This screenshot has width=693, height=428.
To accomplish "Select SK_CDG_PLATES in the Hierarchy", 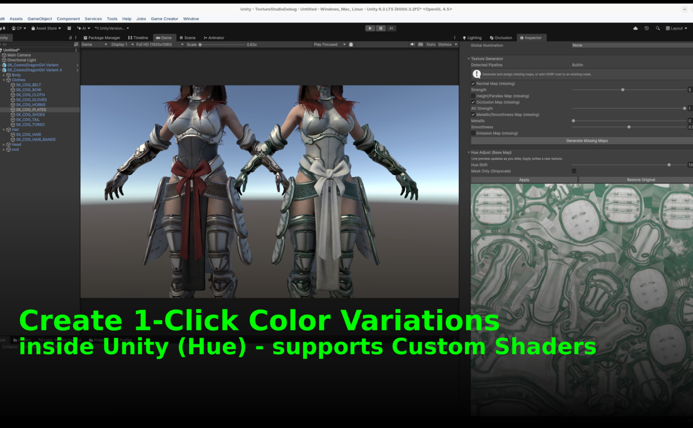I will (x=31, y=110).
